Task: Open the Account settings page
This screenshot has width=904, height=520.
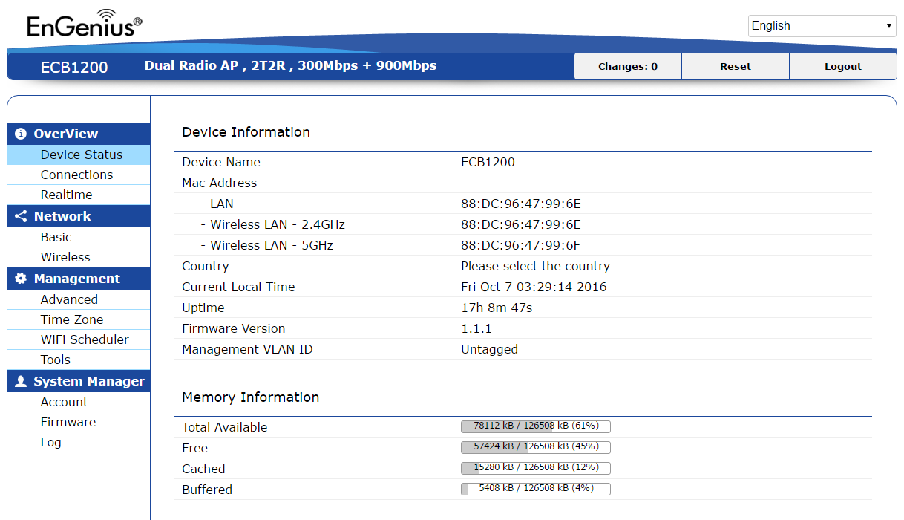Action: [x=79, y=402]
